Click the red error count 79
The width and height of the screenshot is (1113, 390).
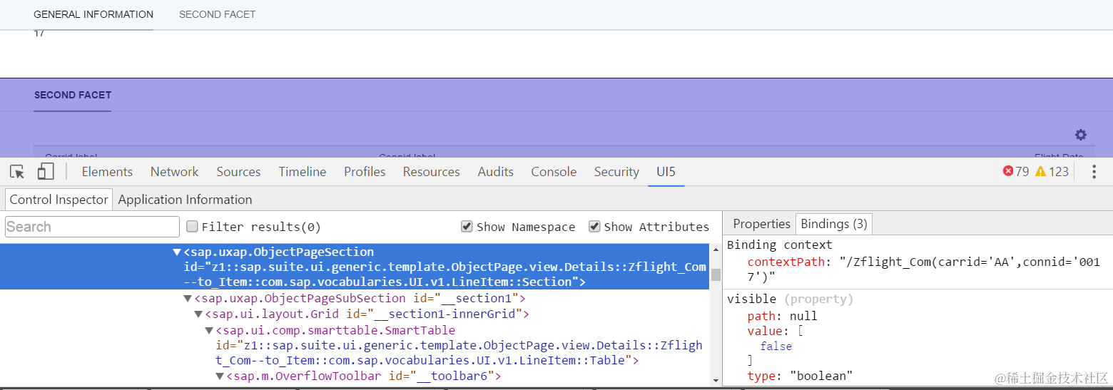[1016, 171]
